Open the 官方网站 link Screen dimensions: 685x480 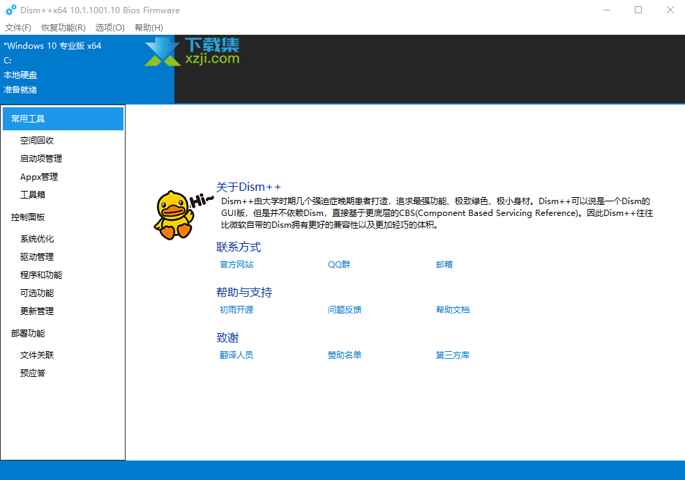pos(236,265)
